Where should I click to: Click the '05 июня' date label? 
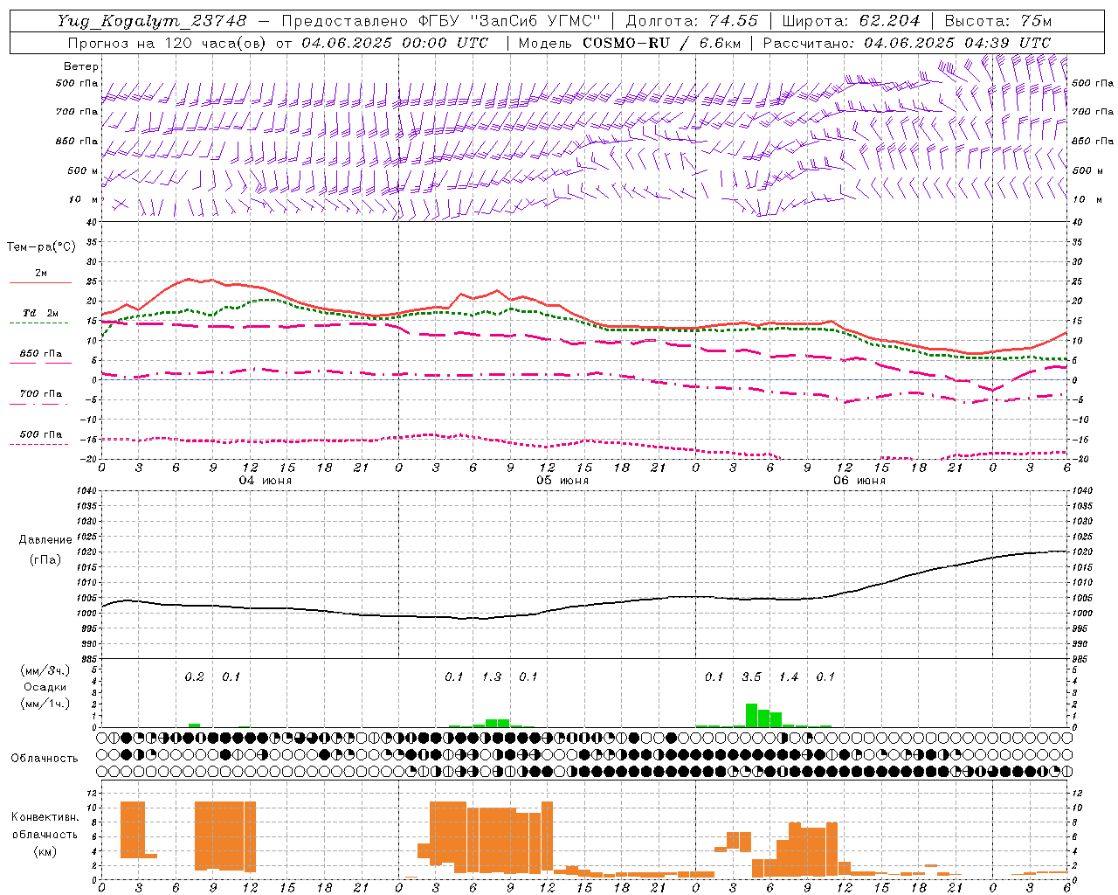click(562, 481)
